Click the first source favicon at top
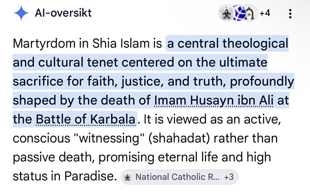Screen dimensions: 310x196 coord(226,13)
